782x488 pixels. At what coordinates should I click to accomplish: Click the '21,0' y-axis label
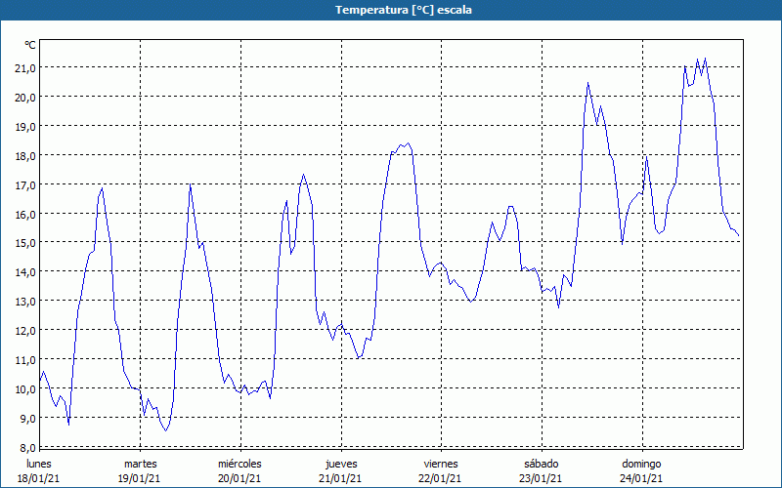click(x=25, y=67)
